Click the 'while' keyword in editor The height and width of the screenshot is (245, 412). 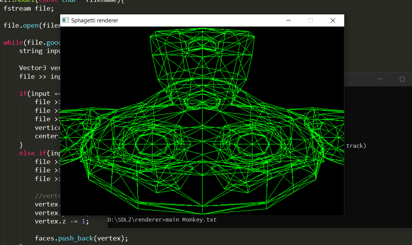pyautogui.click(x=13, y=42)
